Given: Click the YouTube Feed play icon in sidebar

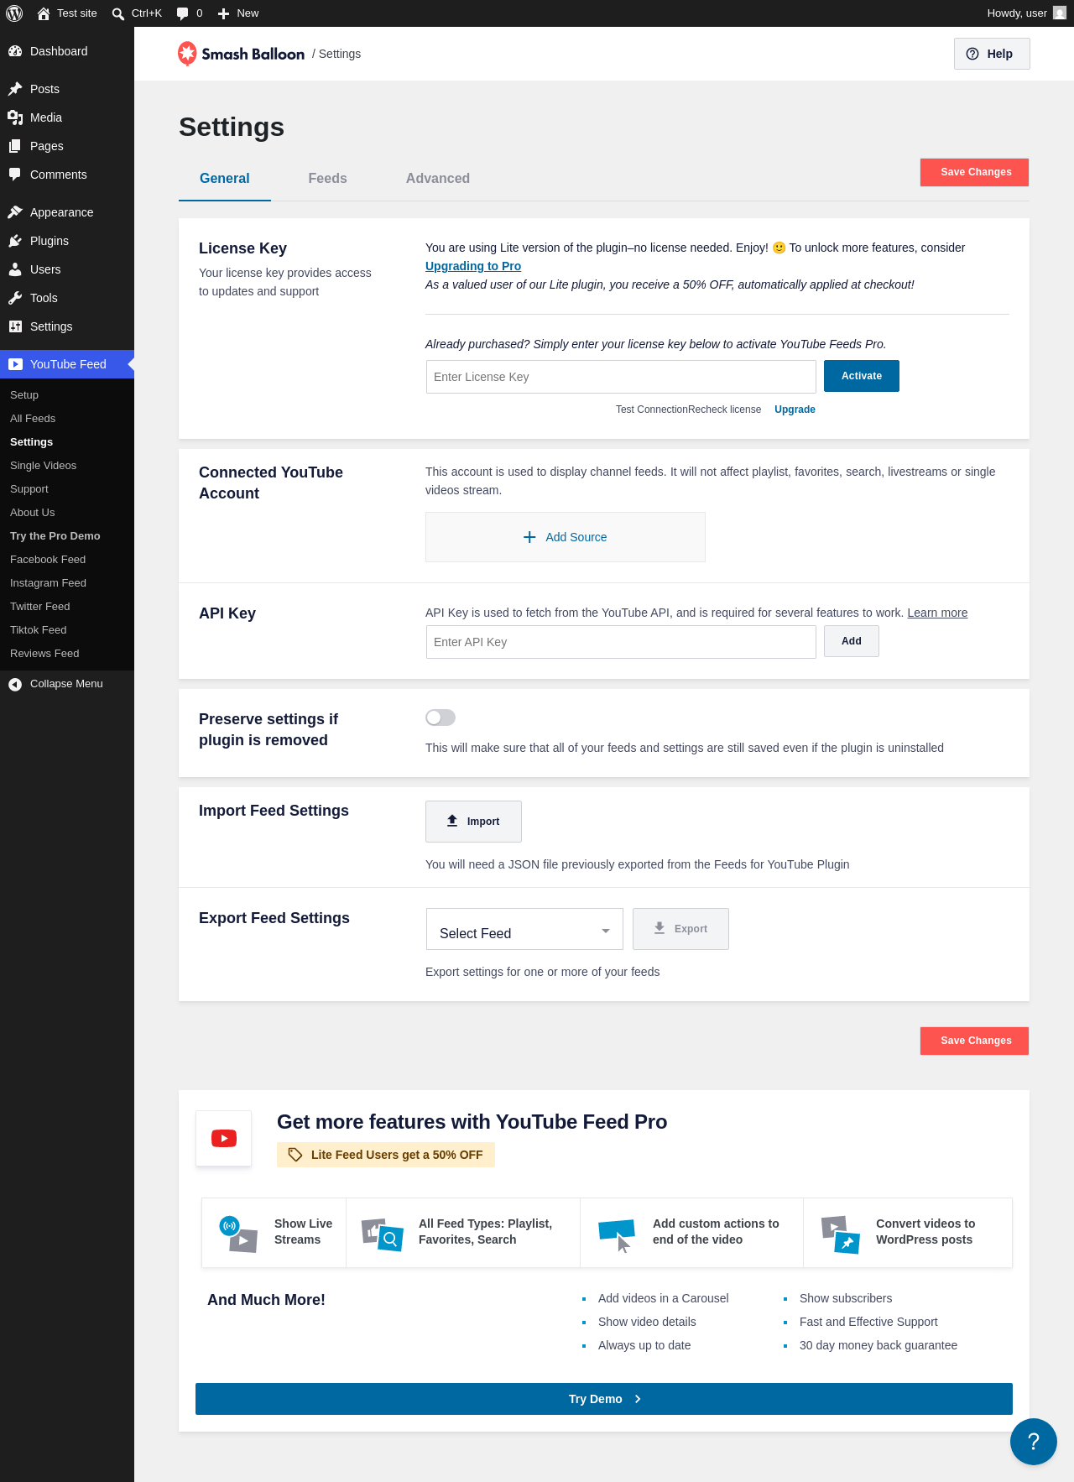Looking at the screenshot, I should click(15, 364).
